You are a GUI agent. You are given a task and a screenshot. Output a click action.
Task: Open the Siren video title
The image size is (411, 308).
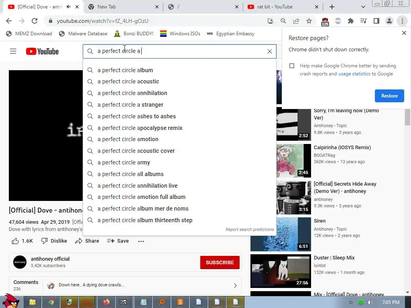[x=319, y=221]
